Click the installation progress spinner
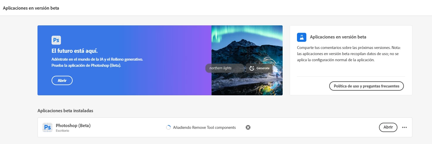 168,127
